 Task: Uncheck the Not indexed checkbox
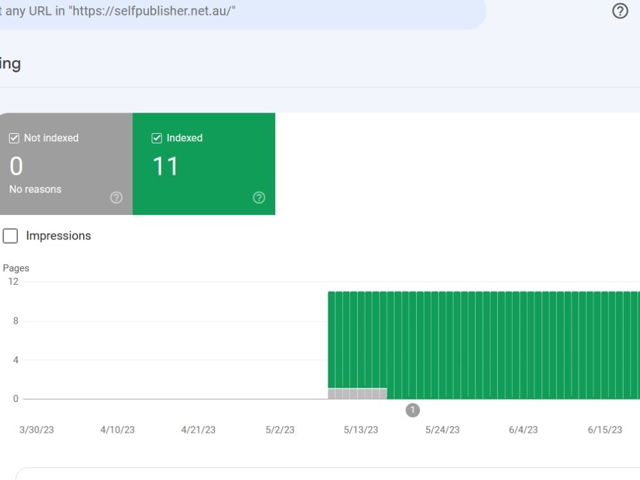[14, 138]
